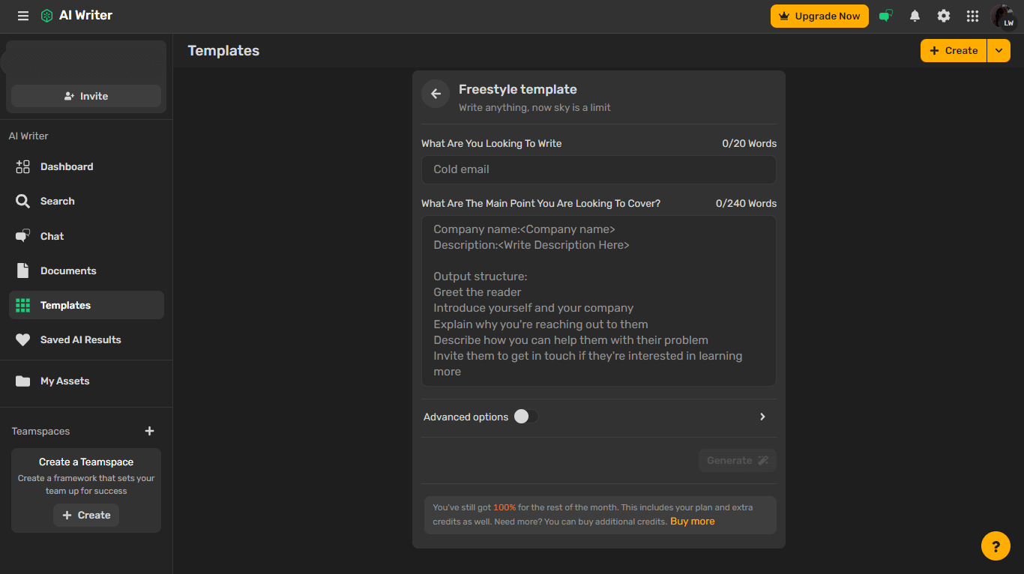
Task: Click the main points text area
Action: [598, 300]
